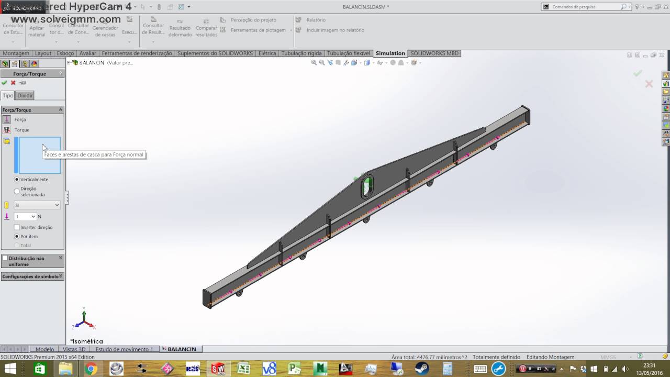Switch to the Avaliar tab
Screen dimensions: 670x377
88,53
